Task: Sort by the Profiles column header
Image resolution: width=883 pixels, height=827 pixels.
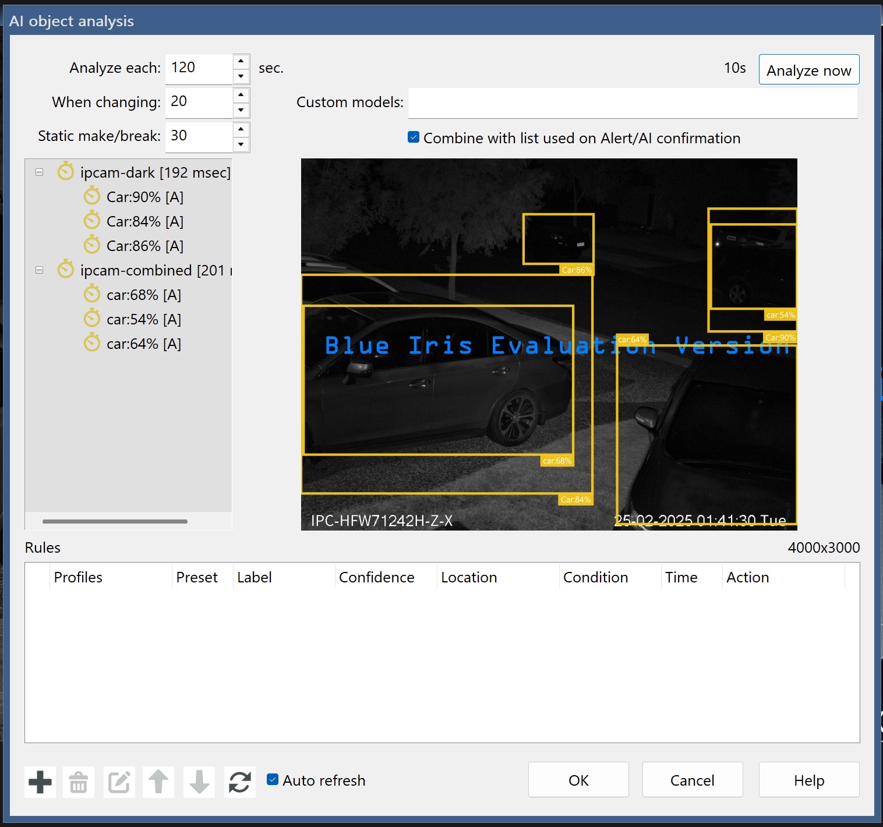Action: (x=111, y=577)
